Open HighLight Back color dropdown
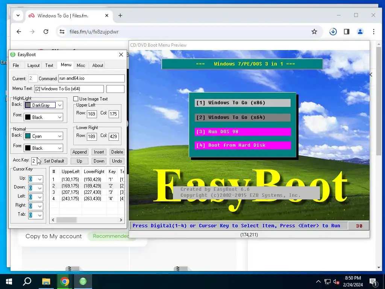 (x=60, y=105)
